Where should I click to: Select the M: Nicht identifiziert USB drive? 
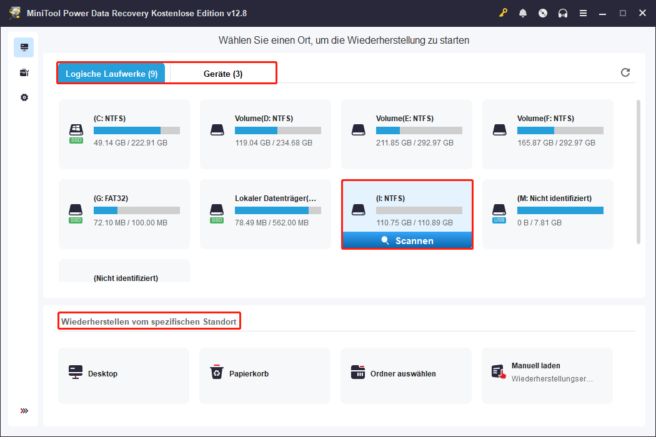(x=547, y=214)
